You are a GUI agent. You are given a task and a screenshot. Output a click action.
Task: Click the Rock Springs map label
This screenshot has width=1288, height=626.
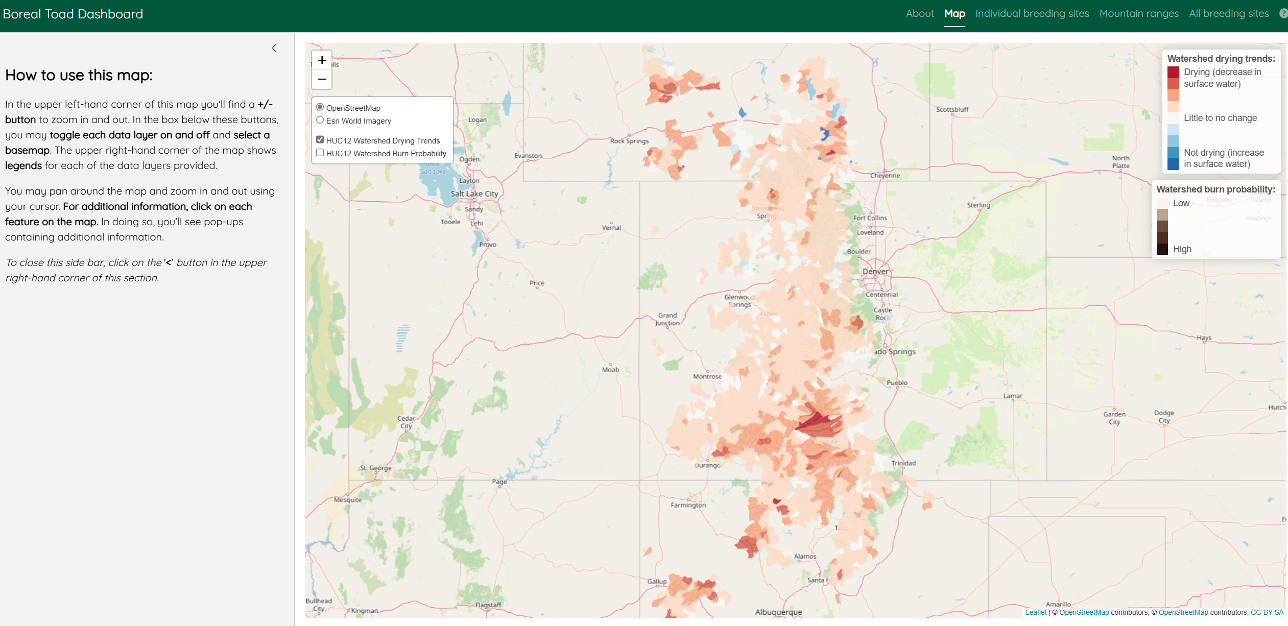629,141
